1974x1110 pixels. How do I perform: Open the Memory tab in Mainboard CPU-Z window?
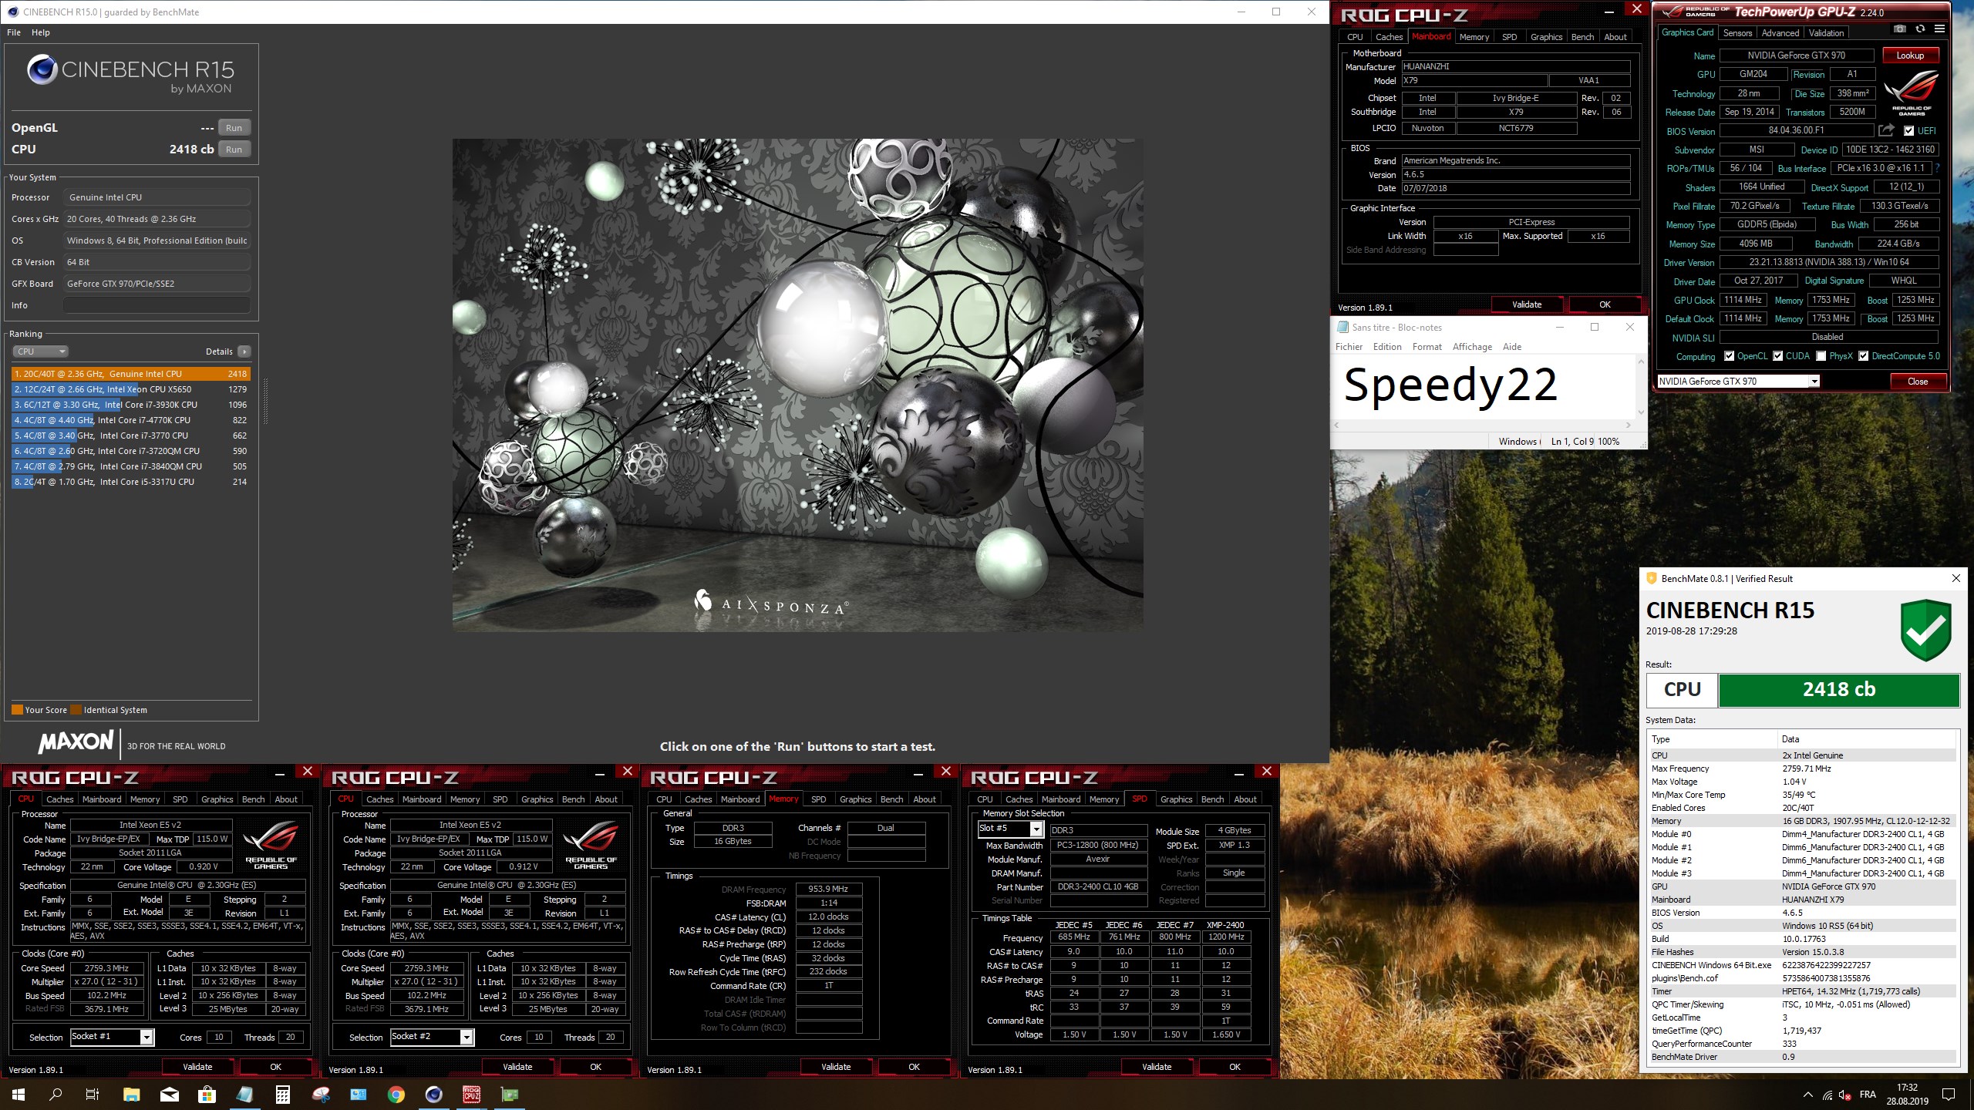[1474, 37]
